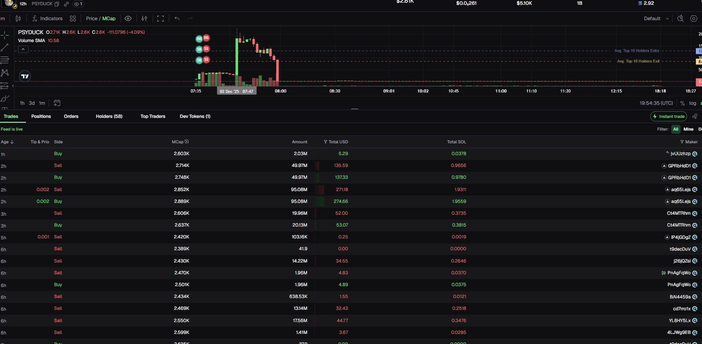Enter fullscreen chart mode
This screenshot has width=702, height=344.
(x=160, y=18)
